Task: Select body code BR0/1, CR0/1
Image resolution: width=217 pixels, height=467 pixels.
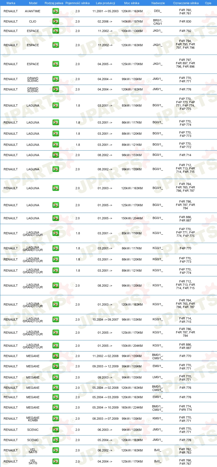Action: coord(158,22)
